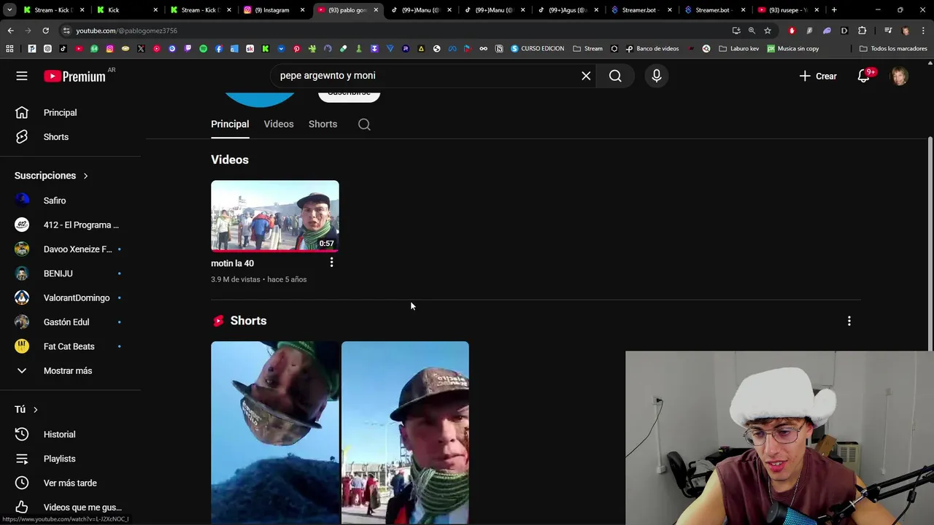This screenshot has width=934, height=525.
Task: Go to YouTube Premium home logo
Action: 74,76
